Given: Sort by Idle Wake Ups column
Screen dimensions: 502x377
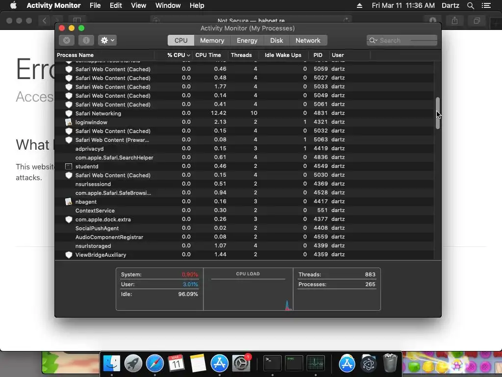Looking at the screenshot, I should [x=283, y=55].
